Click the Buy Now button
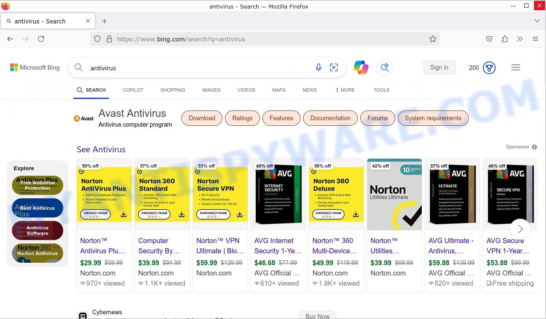This screenshot has height=319, width=546. (x=318, y=316)
